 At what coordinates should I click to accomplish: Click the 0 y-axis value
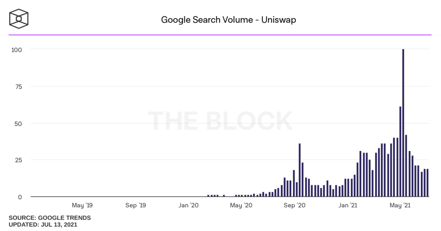tap(20, 197)
